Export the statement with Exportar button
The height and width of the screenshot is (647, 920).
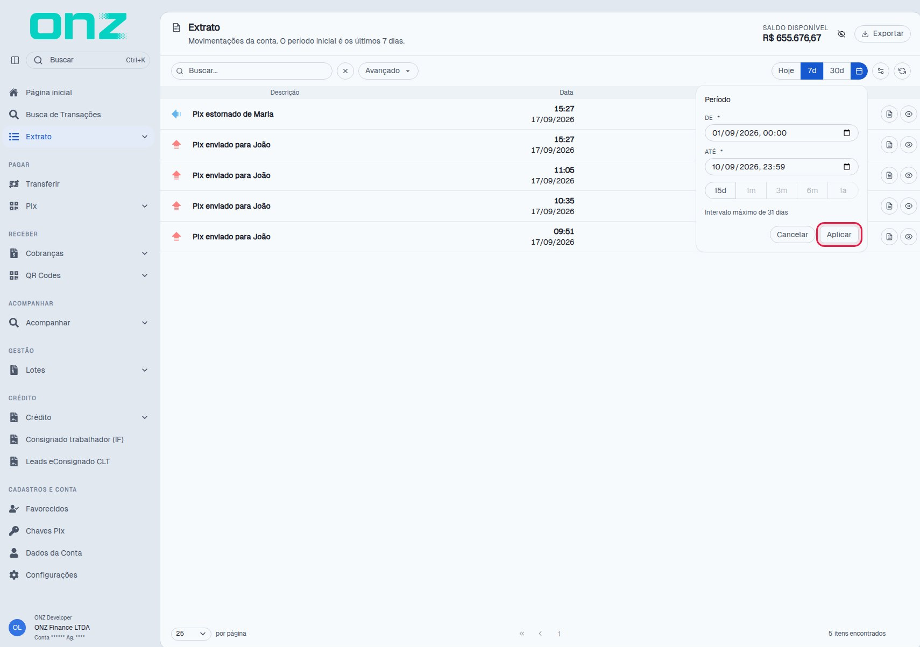coord(882,33)
